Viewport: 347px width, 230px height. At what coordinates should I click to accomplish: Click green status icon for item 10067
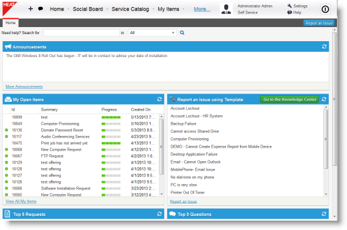click(x=6, y=156)
